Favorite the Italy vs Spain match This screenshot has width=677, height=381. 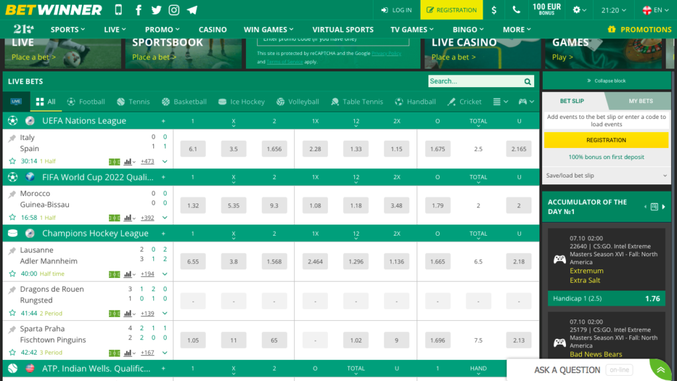13,161
